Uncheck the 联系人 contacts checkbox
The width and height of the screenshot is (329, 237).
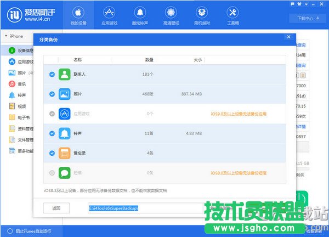tap(52, 74)
